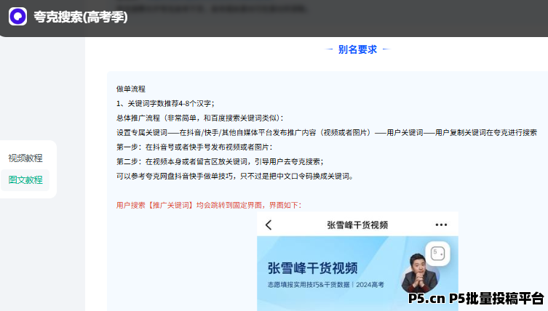Click the person portrait on the banner
This screenshot has width=548, height=311.
[x=419, y=273]
